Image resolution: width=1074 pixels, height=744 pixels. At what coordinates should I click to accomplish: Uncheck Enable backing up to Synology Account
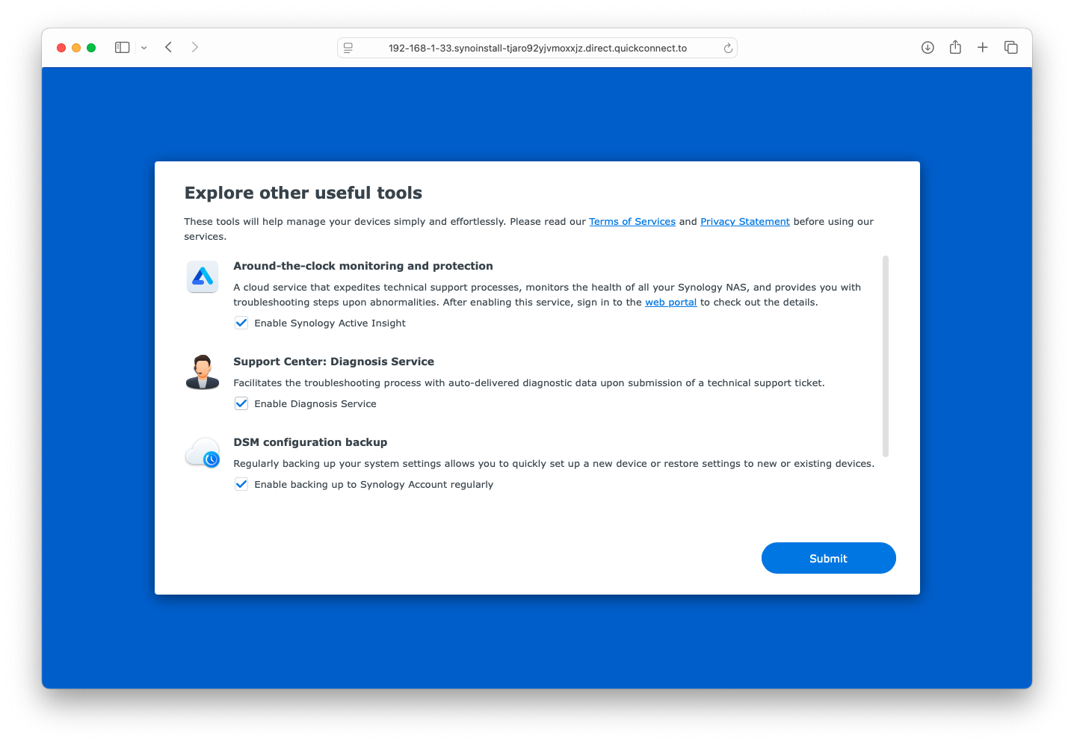point(241,484)
